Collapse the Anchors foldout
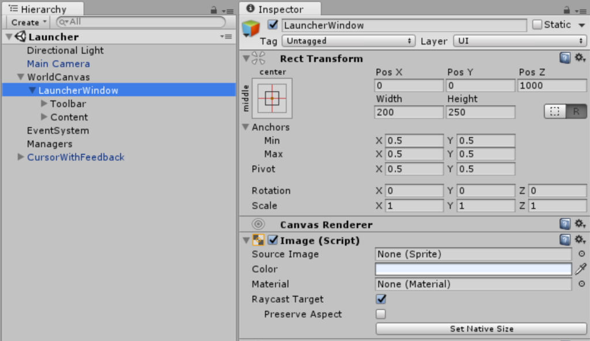Viewport: 590px width, 341px height. point(245,127)
